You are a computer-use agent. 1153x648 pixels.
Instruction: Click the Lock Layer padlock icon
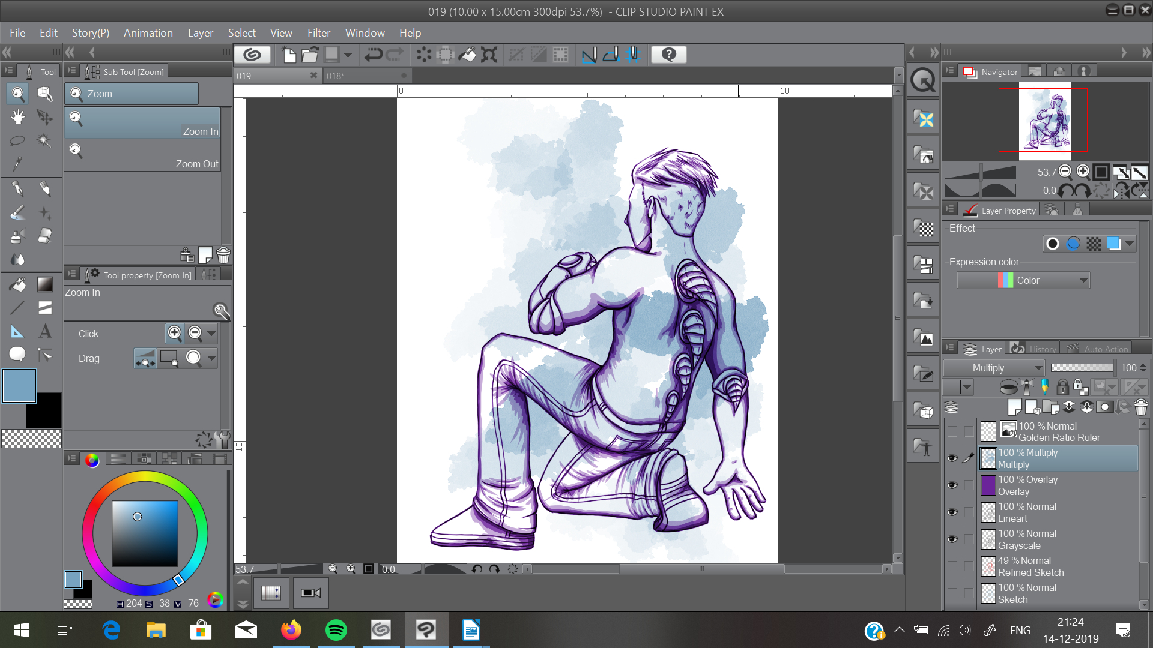coord(1062,387)
